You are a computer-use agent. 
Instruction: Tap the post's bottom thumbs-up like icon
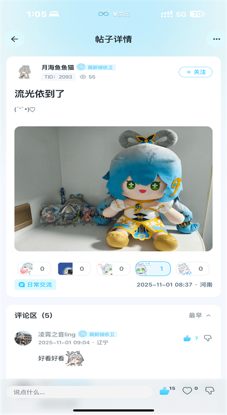pyautogui.click(x=164, y=391)
